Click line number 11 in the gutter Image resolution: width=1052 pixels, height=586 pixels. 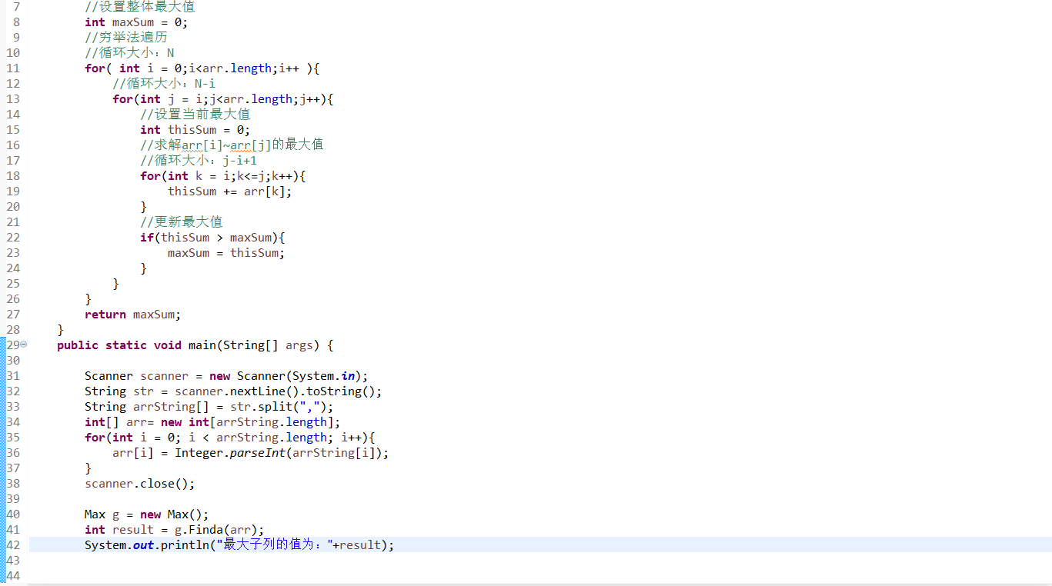(13, 68)
